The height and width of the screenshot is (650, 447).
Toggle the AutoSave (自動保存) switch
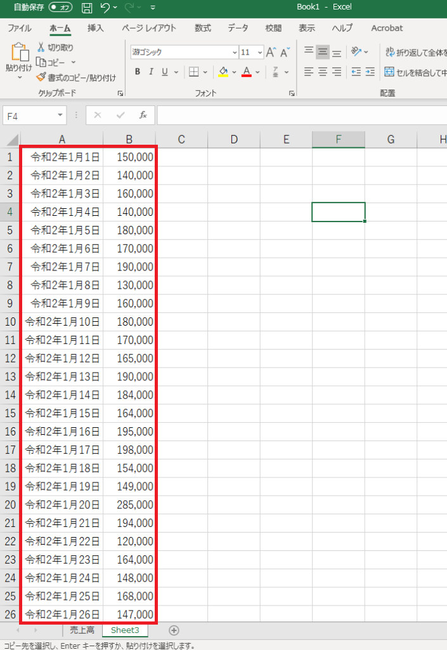(61, 8)
